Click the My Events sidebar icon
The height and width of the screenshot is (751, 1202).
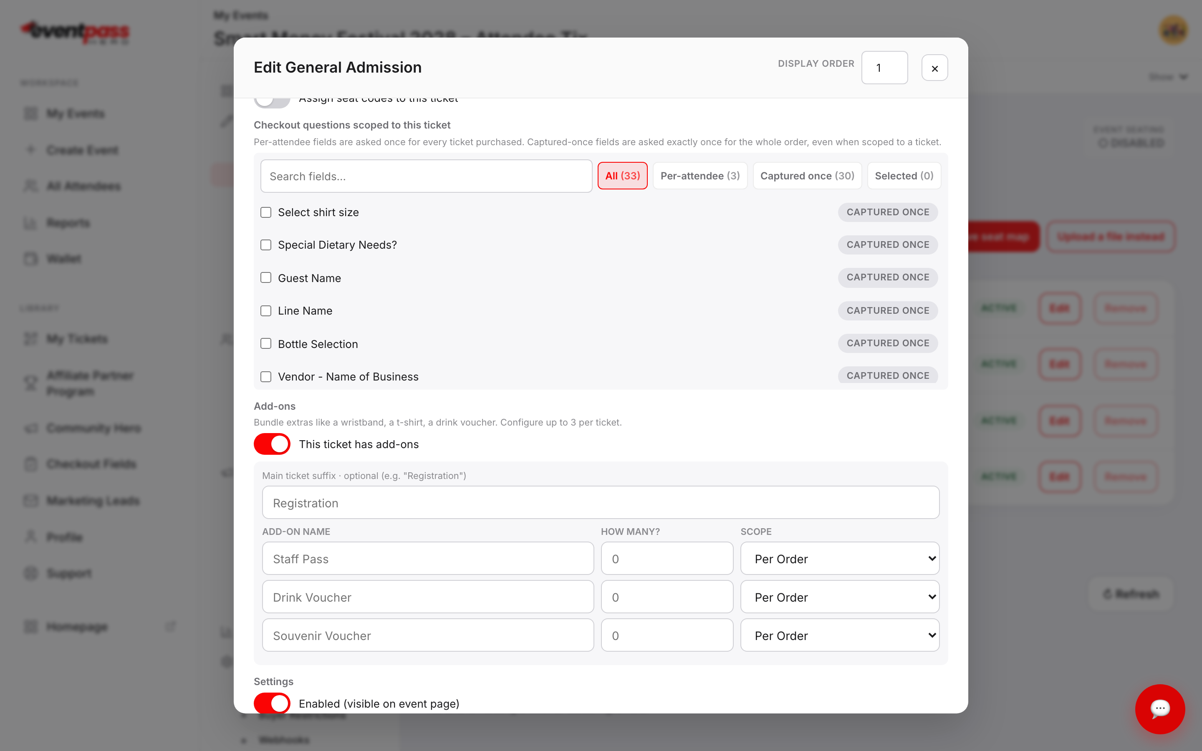point(31,114)
